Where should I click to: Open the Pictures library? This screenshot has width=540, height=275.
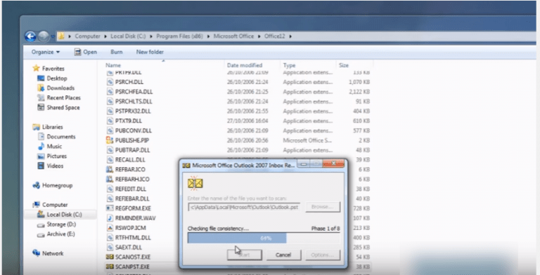pos(52,156)
